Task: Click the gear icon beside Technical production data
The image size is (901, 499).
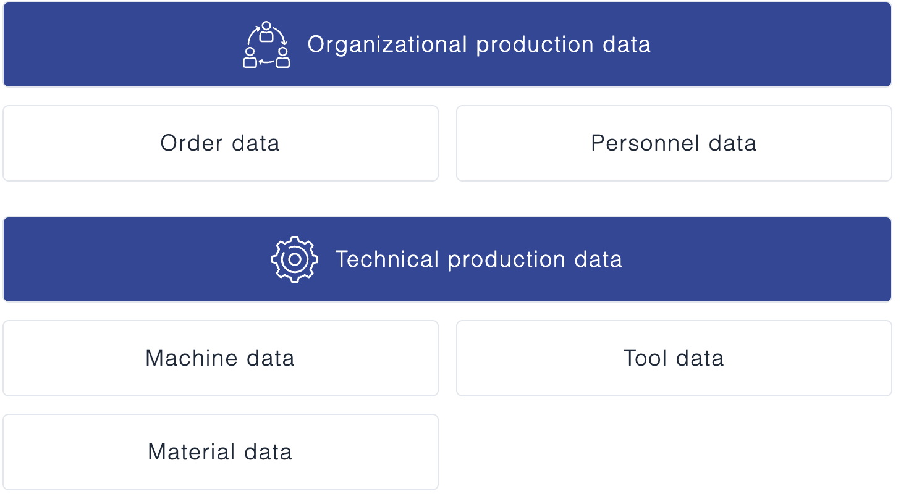Action: pyautogui.click(x=295, y=259)
